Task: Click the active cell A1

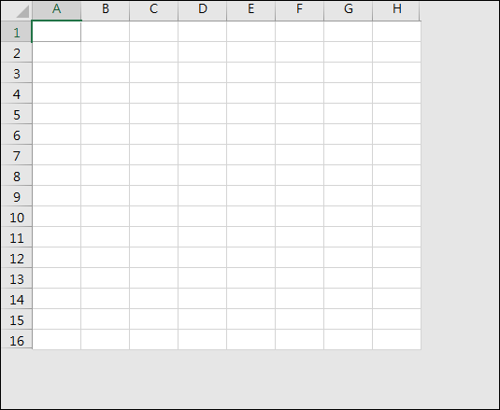Action: (56, 31)
